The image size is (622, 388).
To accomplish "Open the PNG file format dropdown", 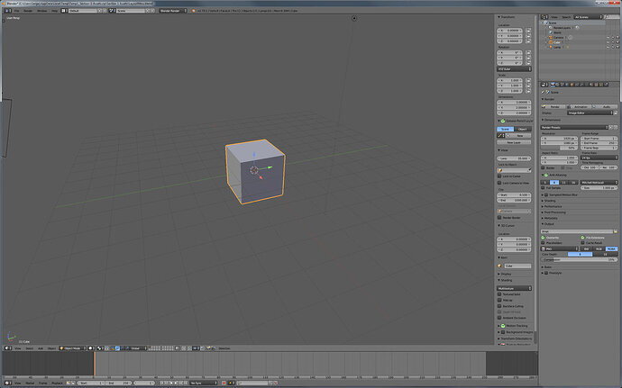I will [557, 248].
